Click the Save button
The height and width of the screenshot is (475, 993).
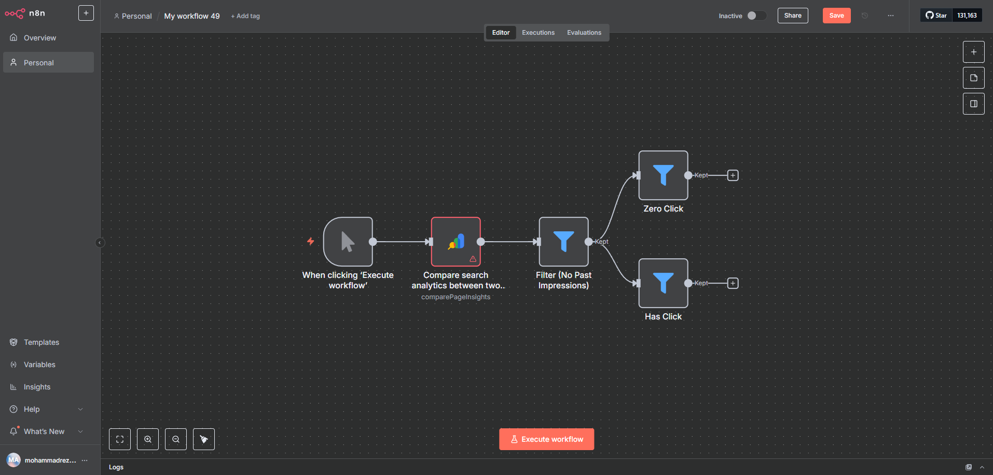836,16
